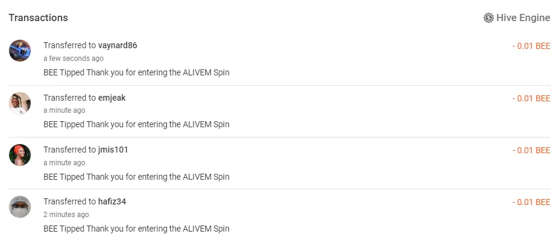Click the "a few seconds ago" timestamp
The image size is (557, 237).
(73, 58)
